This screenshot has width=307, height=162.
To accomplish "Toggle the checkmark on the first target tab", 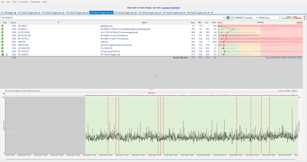I will point(40,13).
